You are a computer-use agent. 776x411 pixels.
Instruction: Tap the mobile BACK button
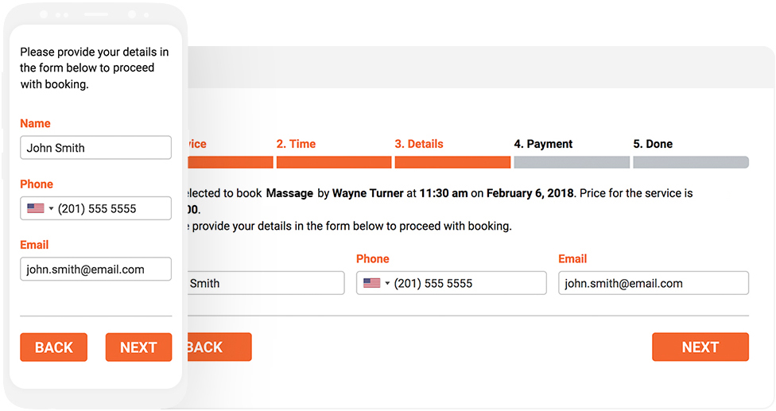tap(54, 347)
